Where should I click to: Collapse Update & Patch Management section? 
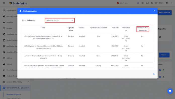pyautogui.click(x=28, y=88)
